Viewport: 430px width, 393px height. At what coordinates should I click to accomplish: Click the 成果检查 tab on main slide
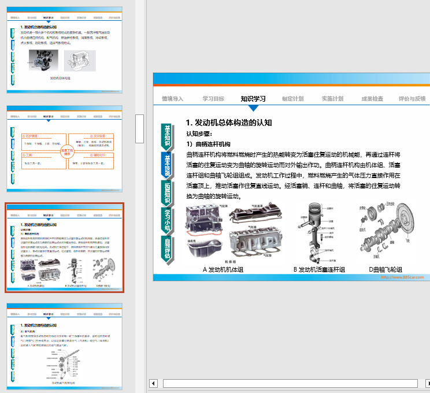[x=372, y=99]
